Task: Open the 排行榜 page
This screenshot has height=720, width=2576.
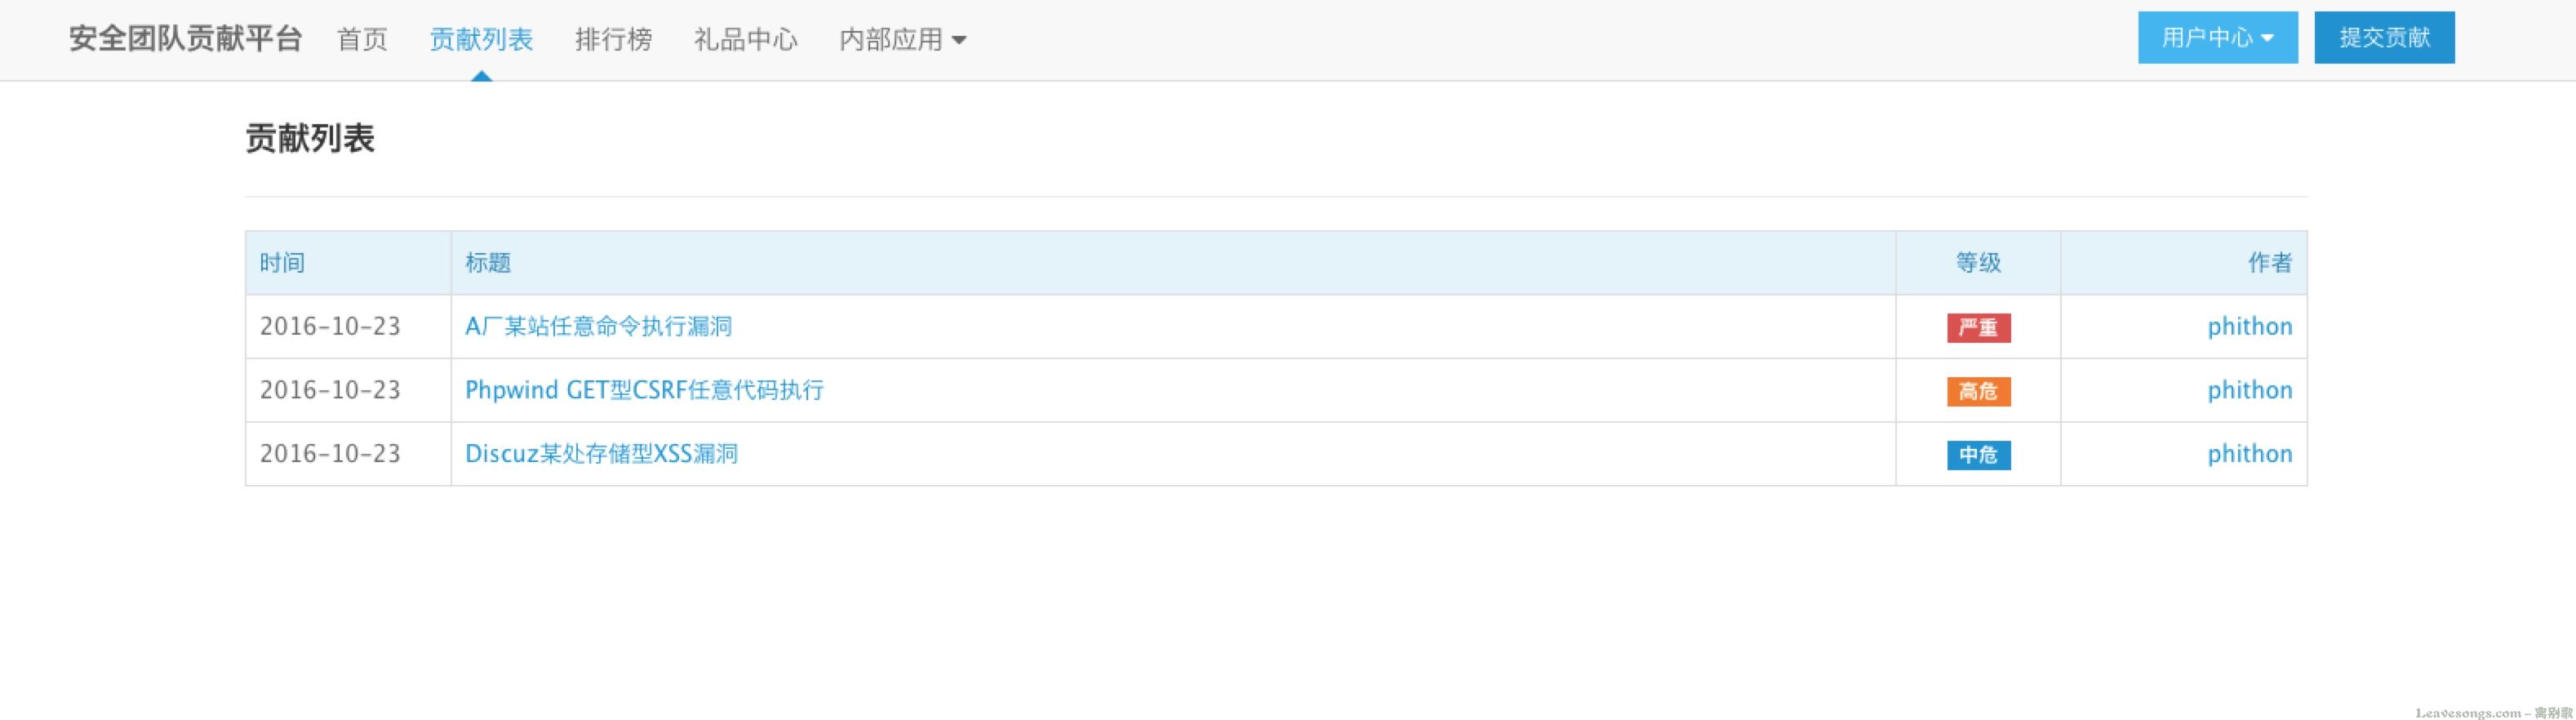Action: click(613, 39)
